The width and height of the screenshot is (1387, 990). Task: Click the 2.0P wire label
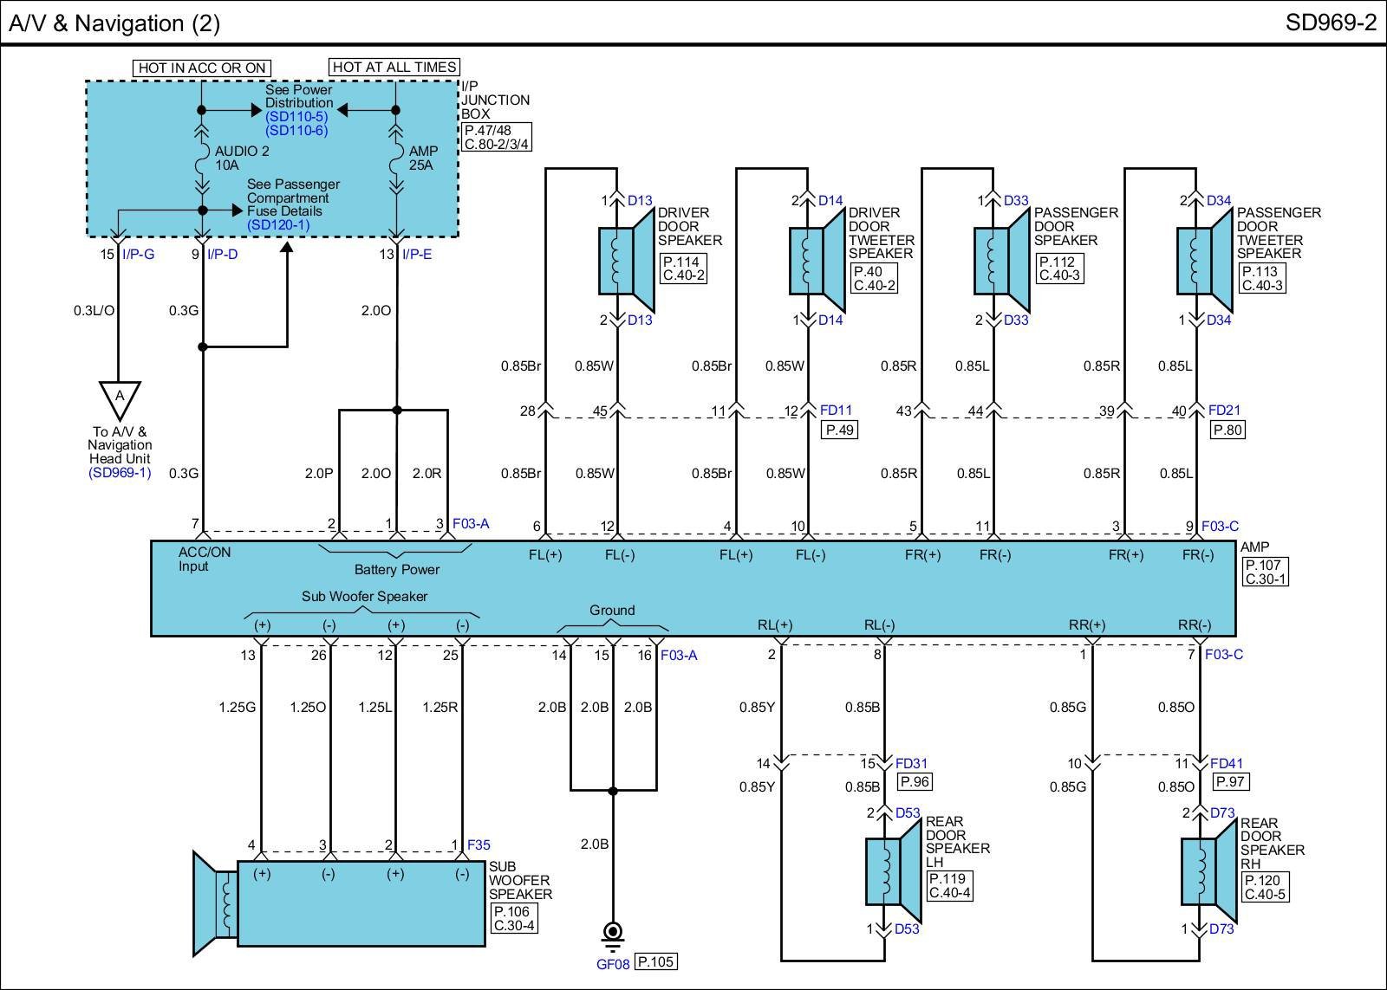coord(319,473)
